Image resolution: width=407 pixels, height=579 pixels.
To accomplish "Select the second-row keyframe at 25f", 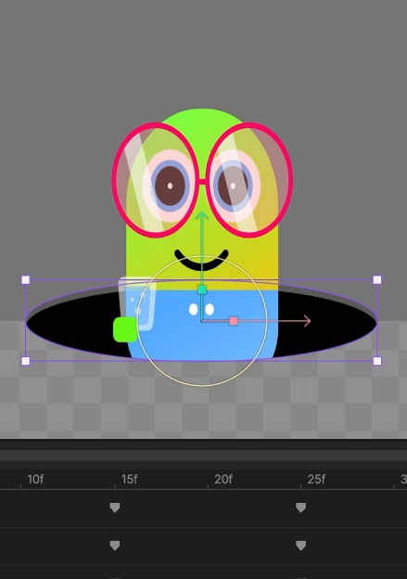I will [300, 546].
